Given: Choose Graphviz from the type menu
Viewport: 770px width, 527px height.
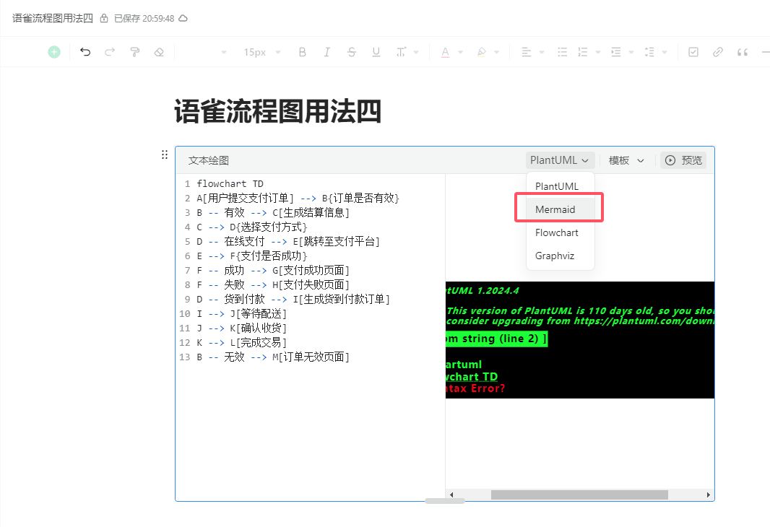Looking at the screenshot, I should [561, 256].
